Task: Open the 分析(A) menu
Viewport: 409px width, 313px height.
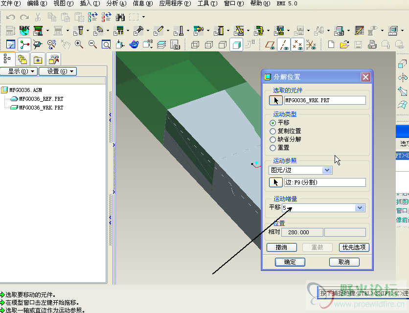Action: point(116,3)
